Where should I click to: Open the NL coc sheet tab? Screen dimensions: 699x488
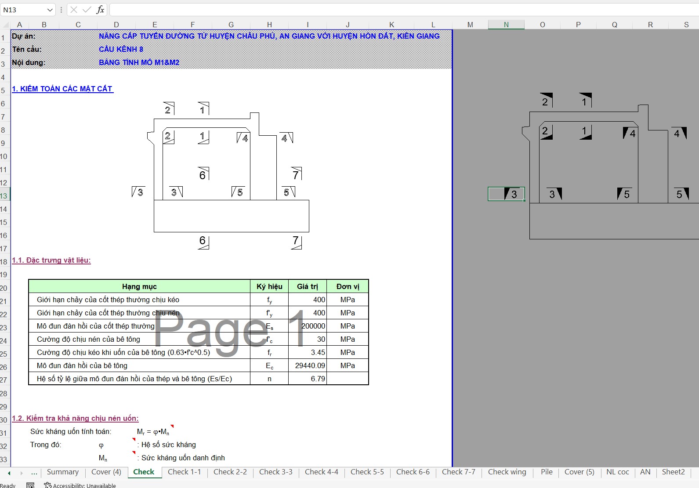tap(617, 472)
